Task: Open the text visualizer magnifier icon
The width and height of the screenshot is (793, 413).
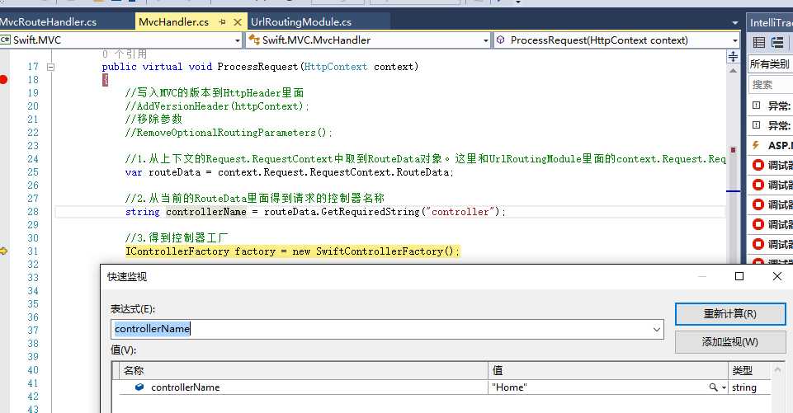Action: tap(713, 387)
